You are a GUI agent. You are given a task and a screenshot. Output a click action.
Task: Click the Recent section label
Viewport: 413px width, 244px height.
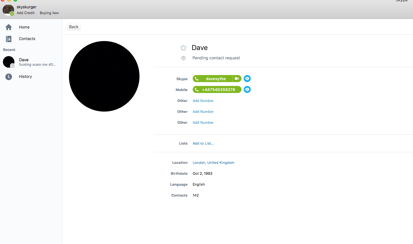click(x=9, y=50)
